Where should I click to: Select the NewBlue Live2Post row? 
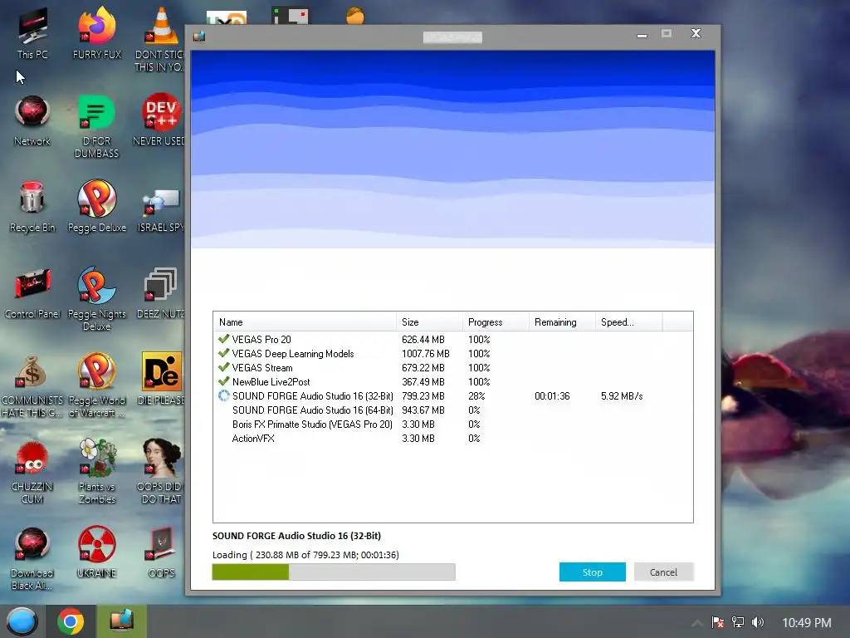click(452, 382)
